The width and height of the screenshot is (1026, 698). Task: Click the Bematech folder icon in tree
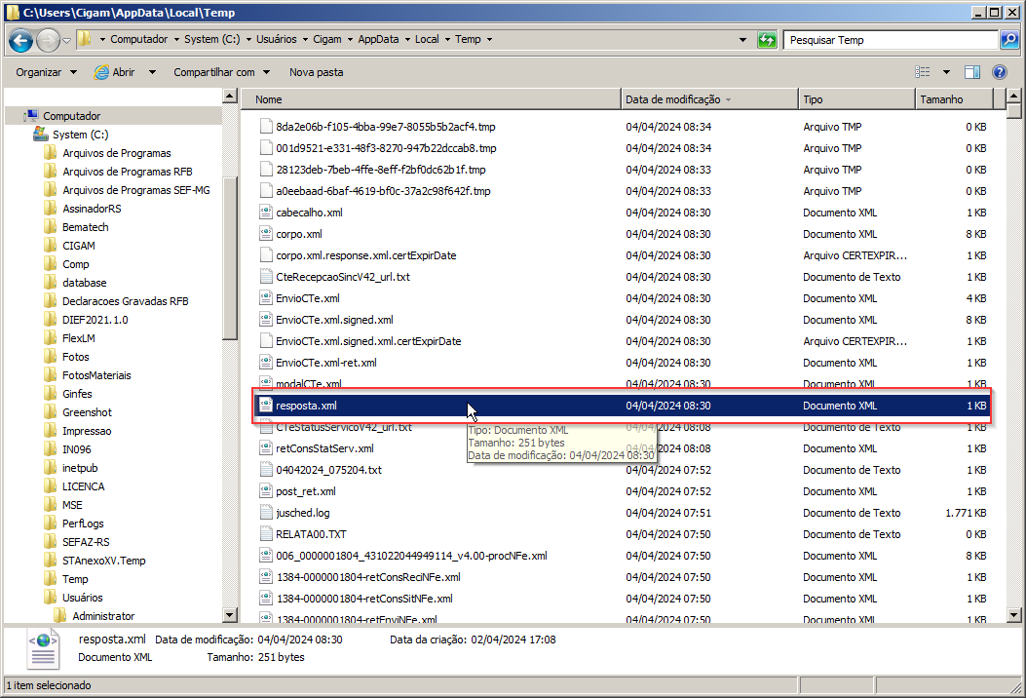coord(51,226)
